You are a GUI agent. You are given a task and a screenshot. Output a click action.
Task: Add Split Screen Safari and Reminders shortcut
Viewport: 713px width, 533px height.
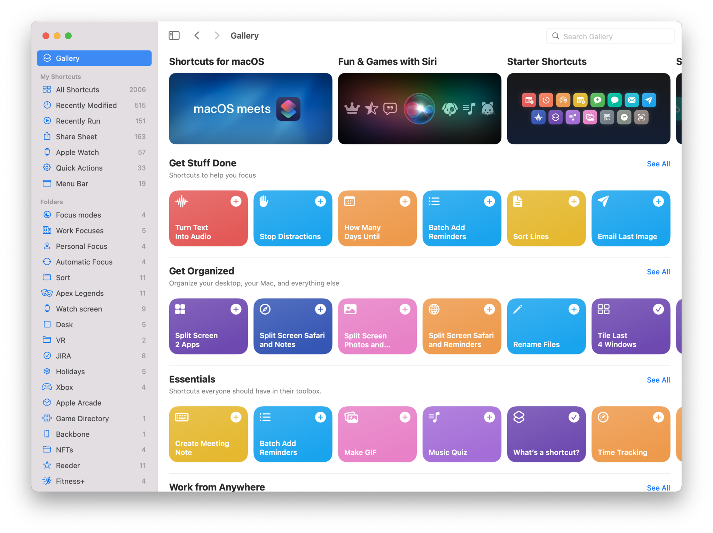(x=489, y=309)
